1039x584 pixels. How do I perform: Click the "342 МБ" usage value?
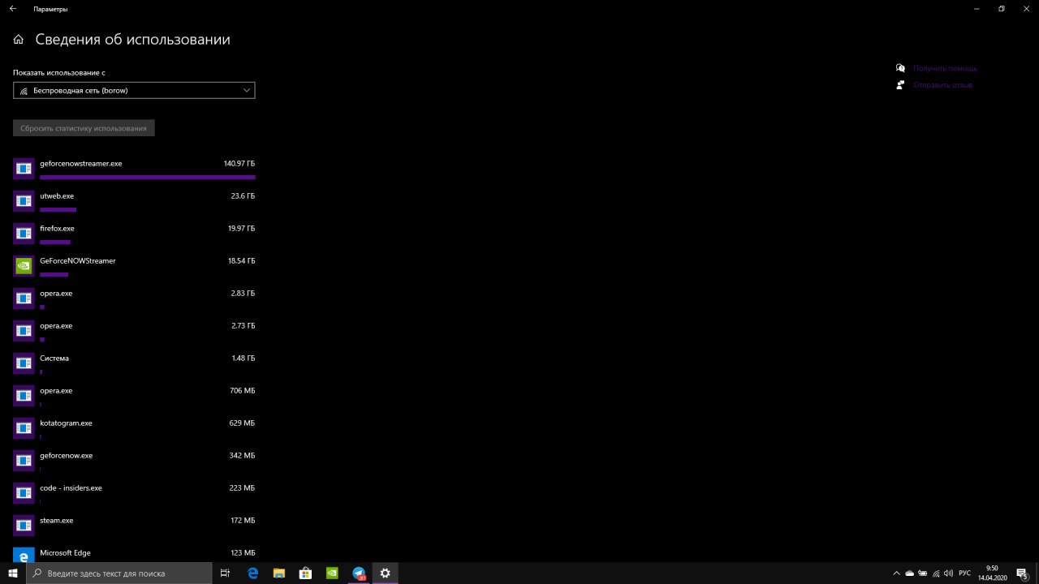point(242,456)
